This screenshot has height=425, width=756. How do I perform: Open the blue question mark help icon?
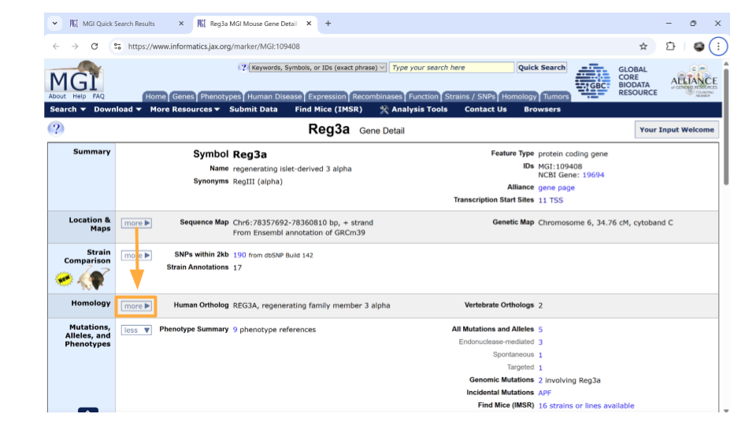56,128
